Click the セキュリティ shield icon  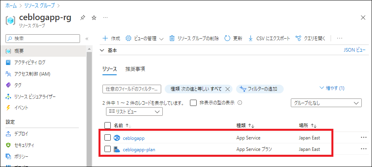pos(8,145)
